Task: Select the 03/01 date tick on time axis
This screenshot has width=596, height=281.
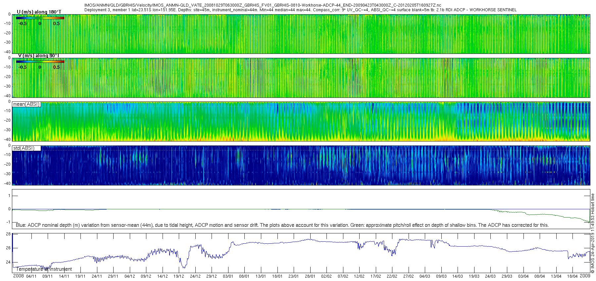Action: click(228, 276)
